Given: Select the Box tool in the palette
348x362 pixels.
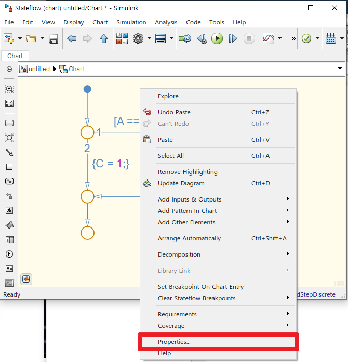Looking at the screenshot, I should [x=9, y=167].
